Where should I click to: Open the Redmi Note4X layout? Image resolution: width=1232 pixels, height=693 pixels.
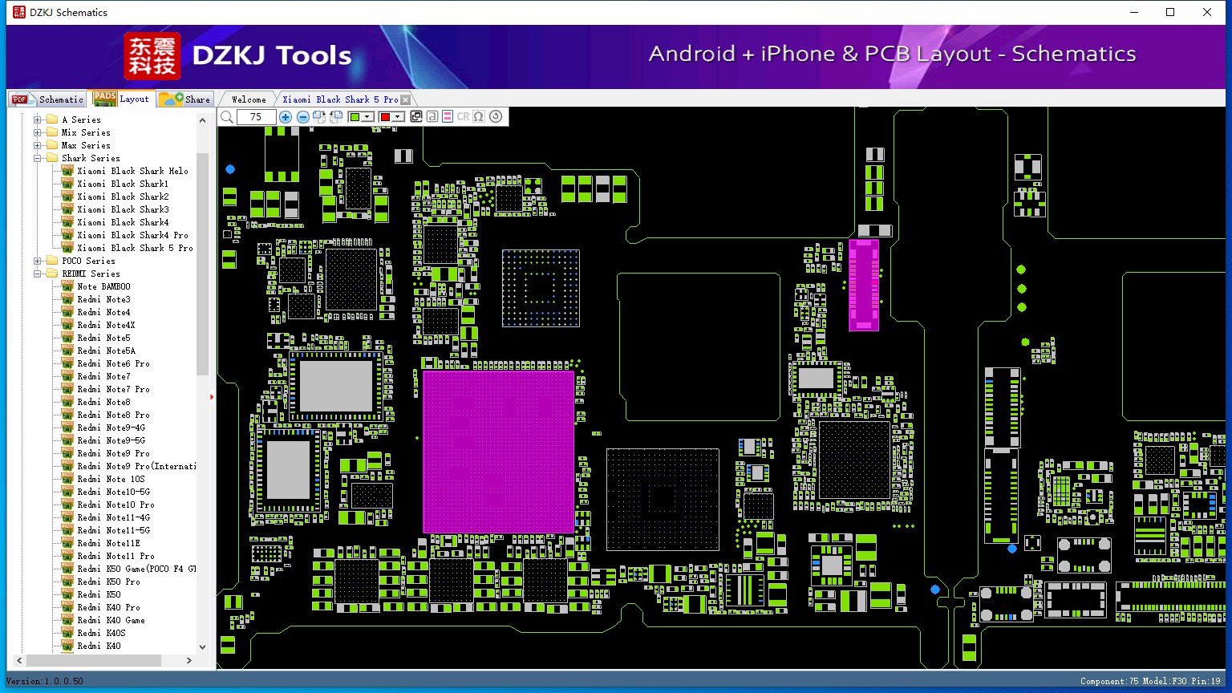[x=106, y=325]
